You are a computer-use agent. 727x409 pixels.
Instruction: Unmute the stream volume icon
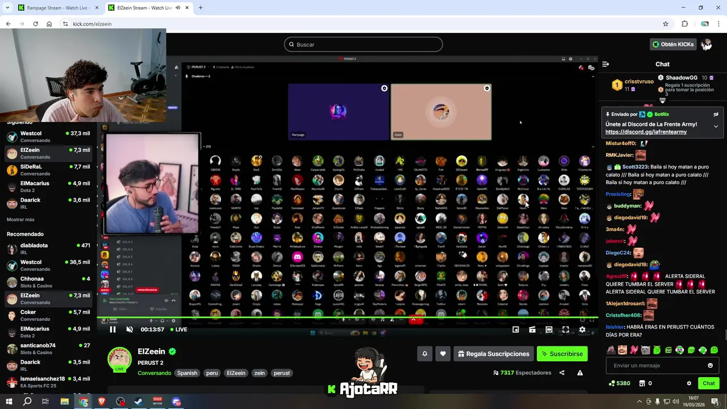[x=129, y=329]
